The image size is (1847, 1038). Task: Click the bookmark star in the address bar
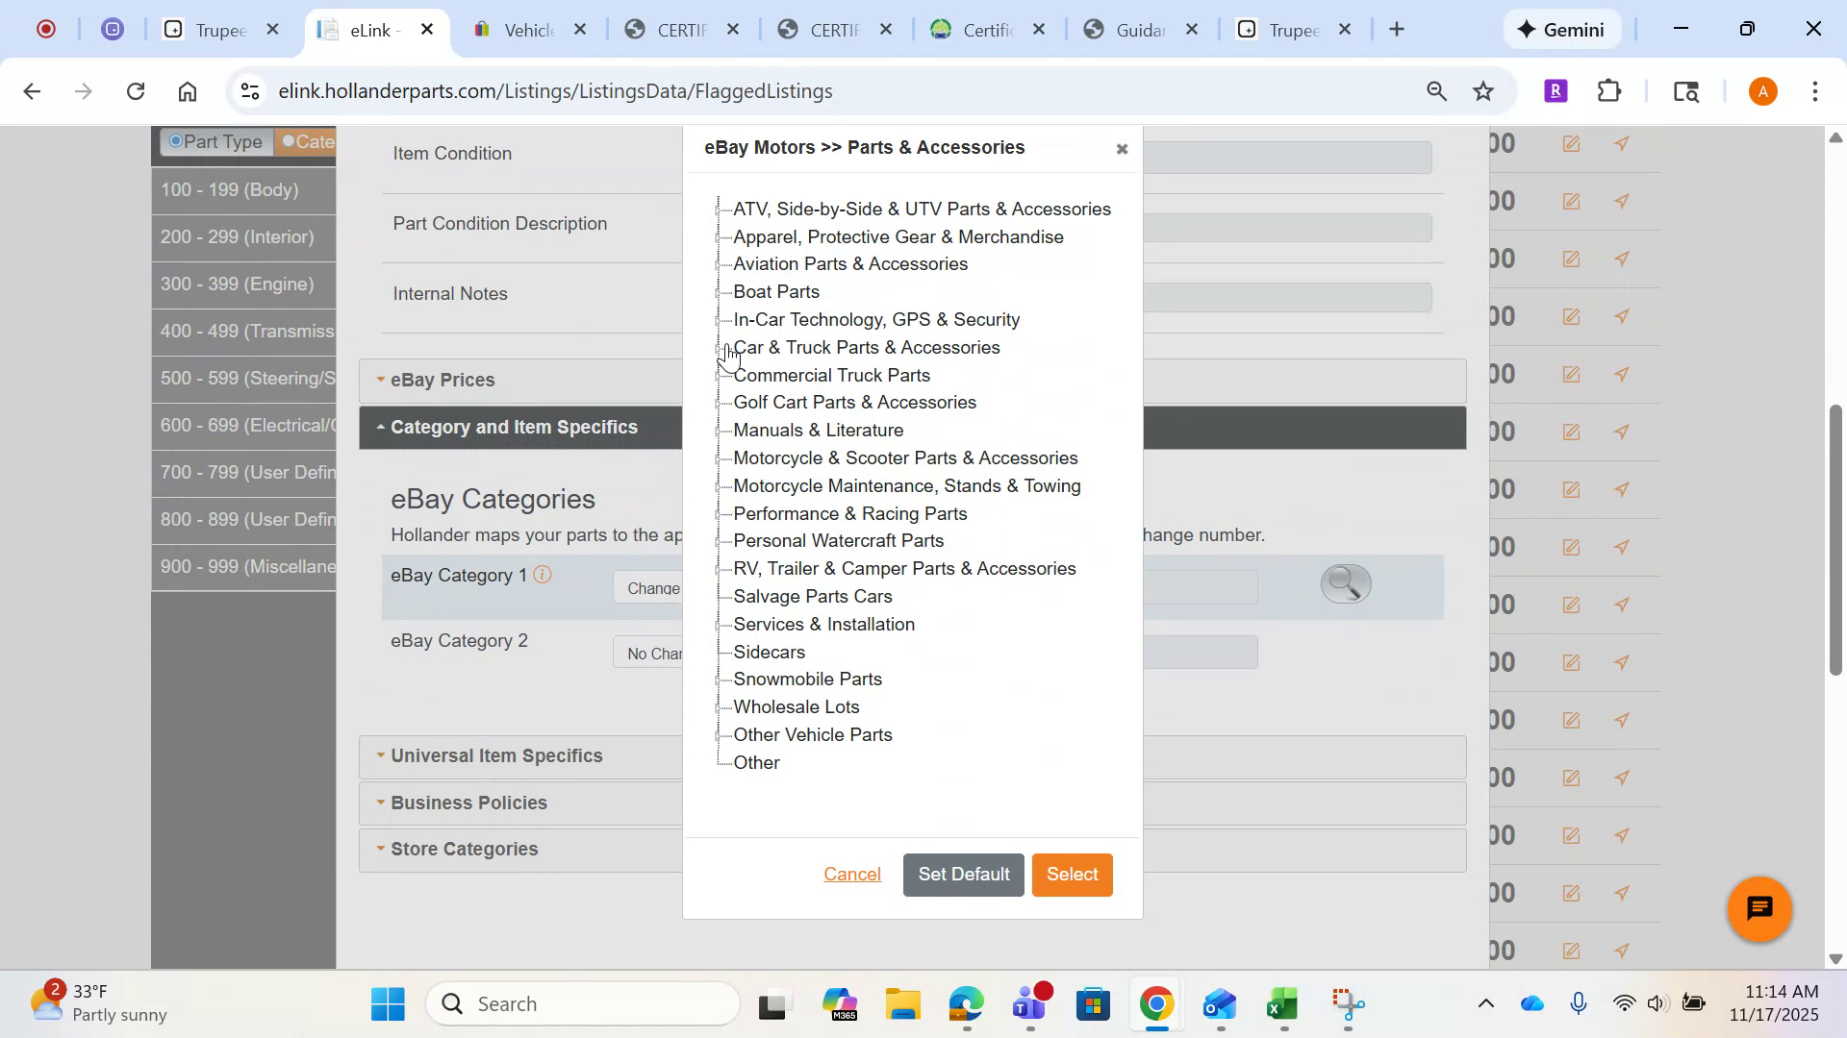[x=1482, y=91]
